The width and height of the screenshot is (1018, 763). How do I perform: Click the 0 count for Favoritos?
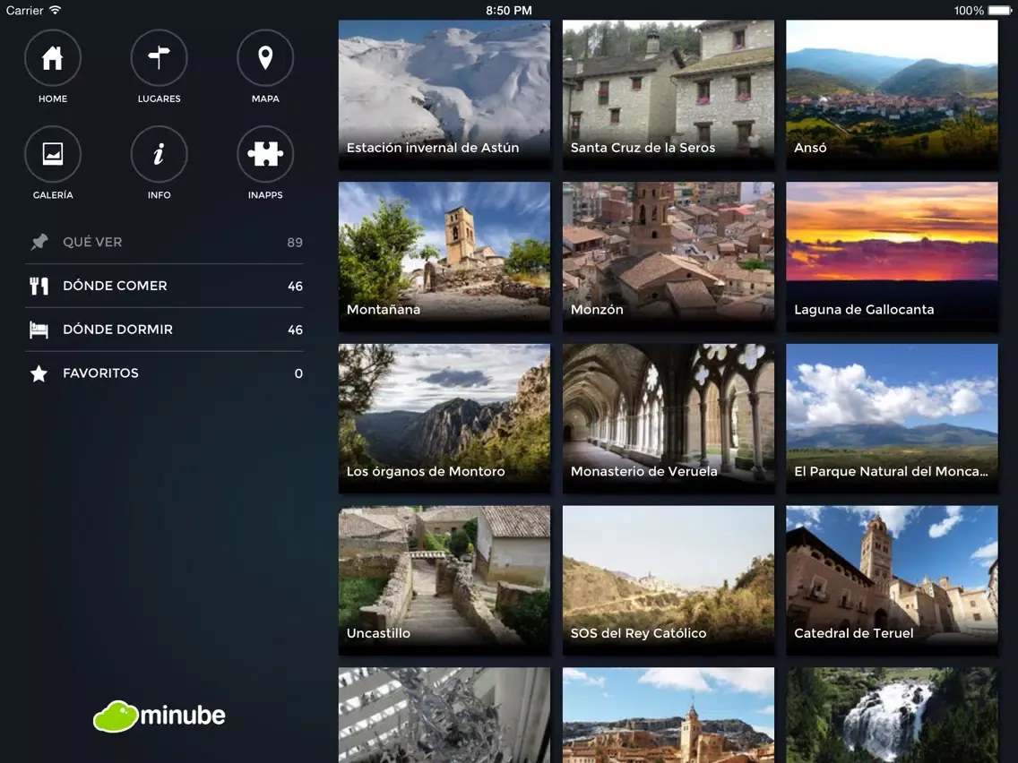point(298,373)
